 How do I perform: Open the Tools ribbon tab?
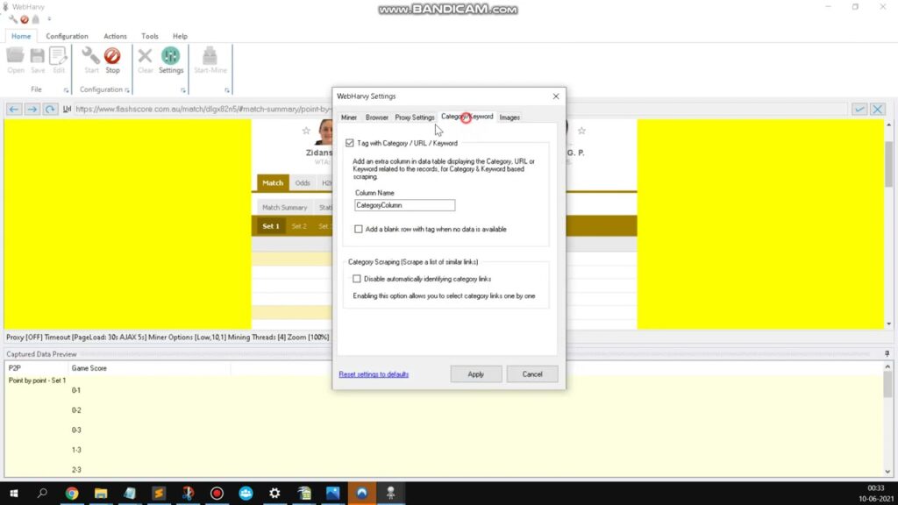pos(149,36)
